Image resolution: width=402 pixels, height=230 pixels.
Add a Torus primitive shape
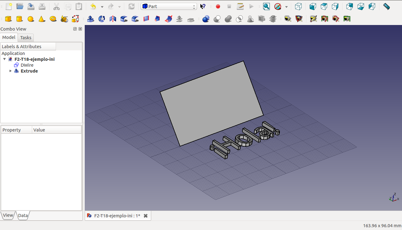[53, 19]
